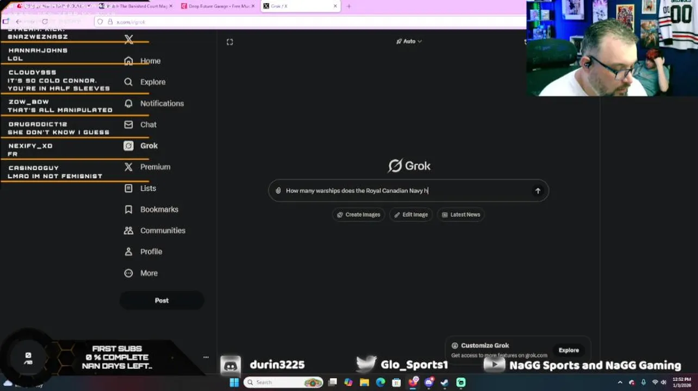The width and height of the screenshot is (698, 391).
Task: Click the Grok prompt input field
Action: (408, 191)
